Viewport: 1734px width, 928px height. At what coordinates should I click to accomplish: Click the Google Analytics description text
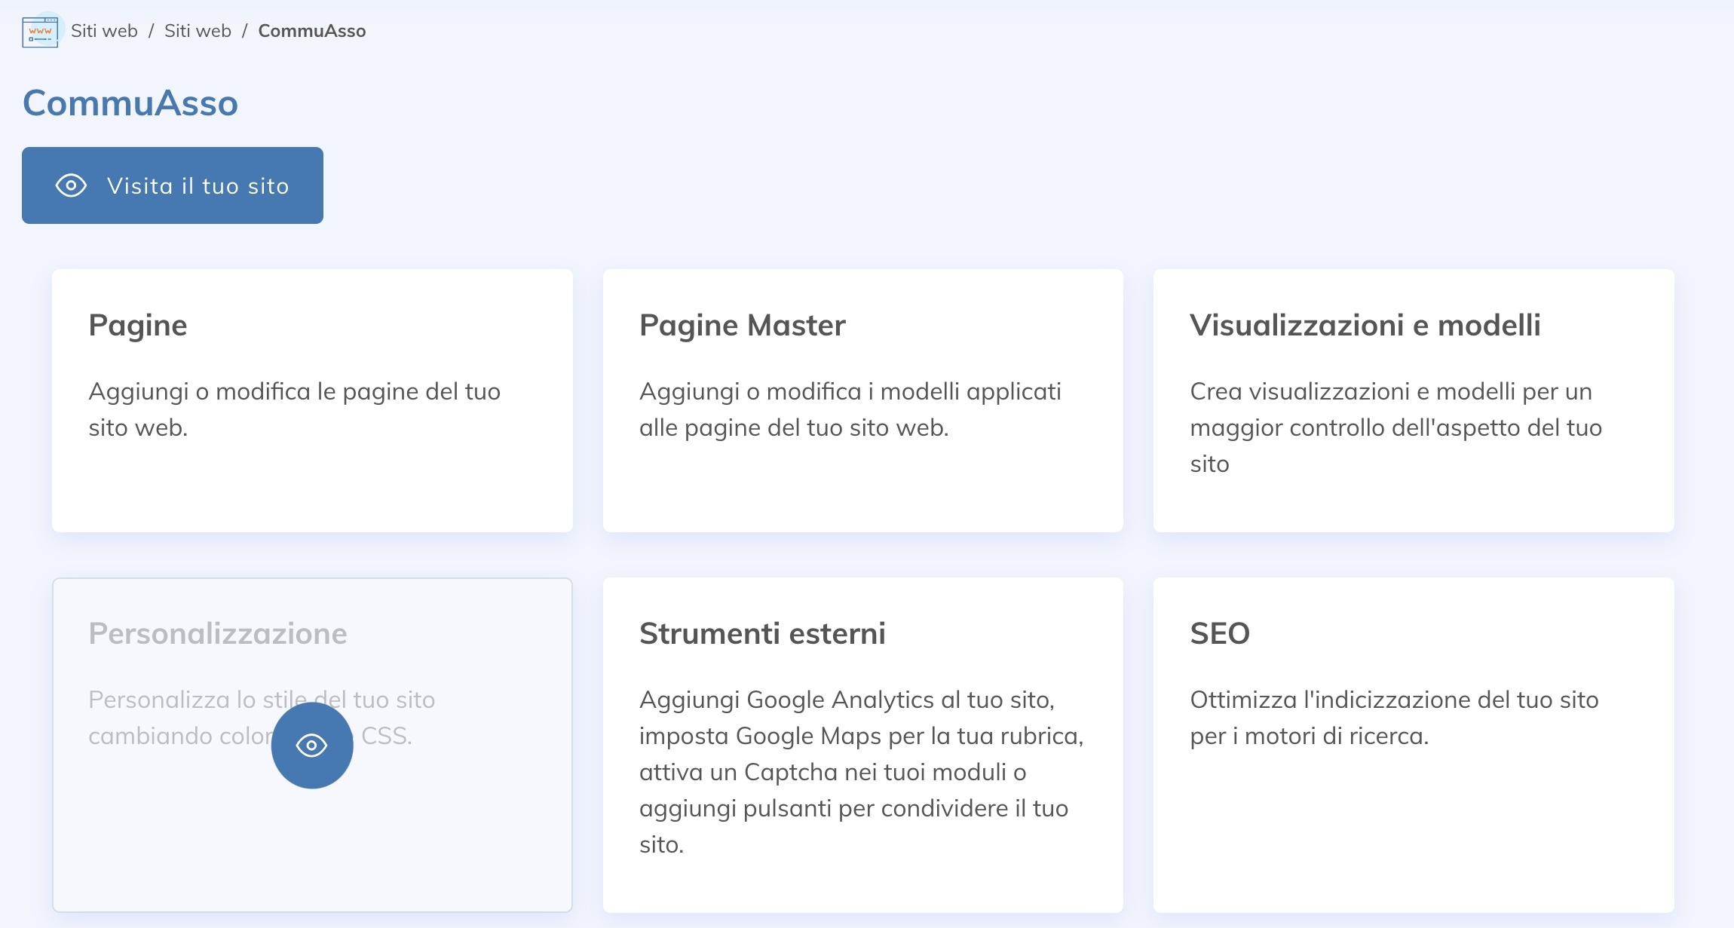861,772
